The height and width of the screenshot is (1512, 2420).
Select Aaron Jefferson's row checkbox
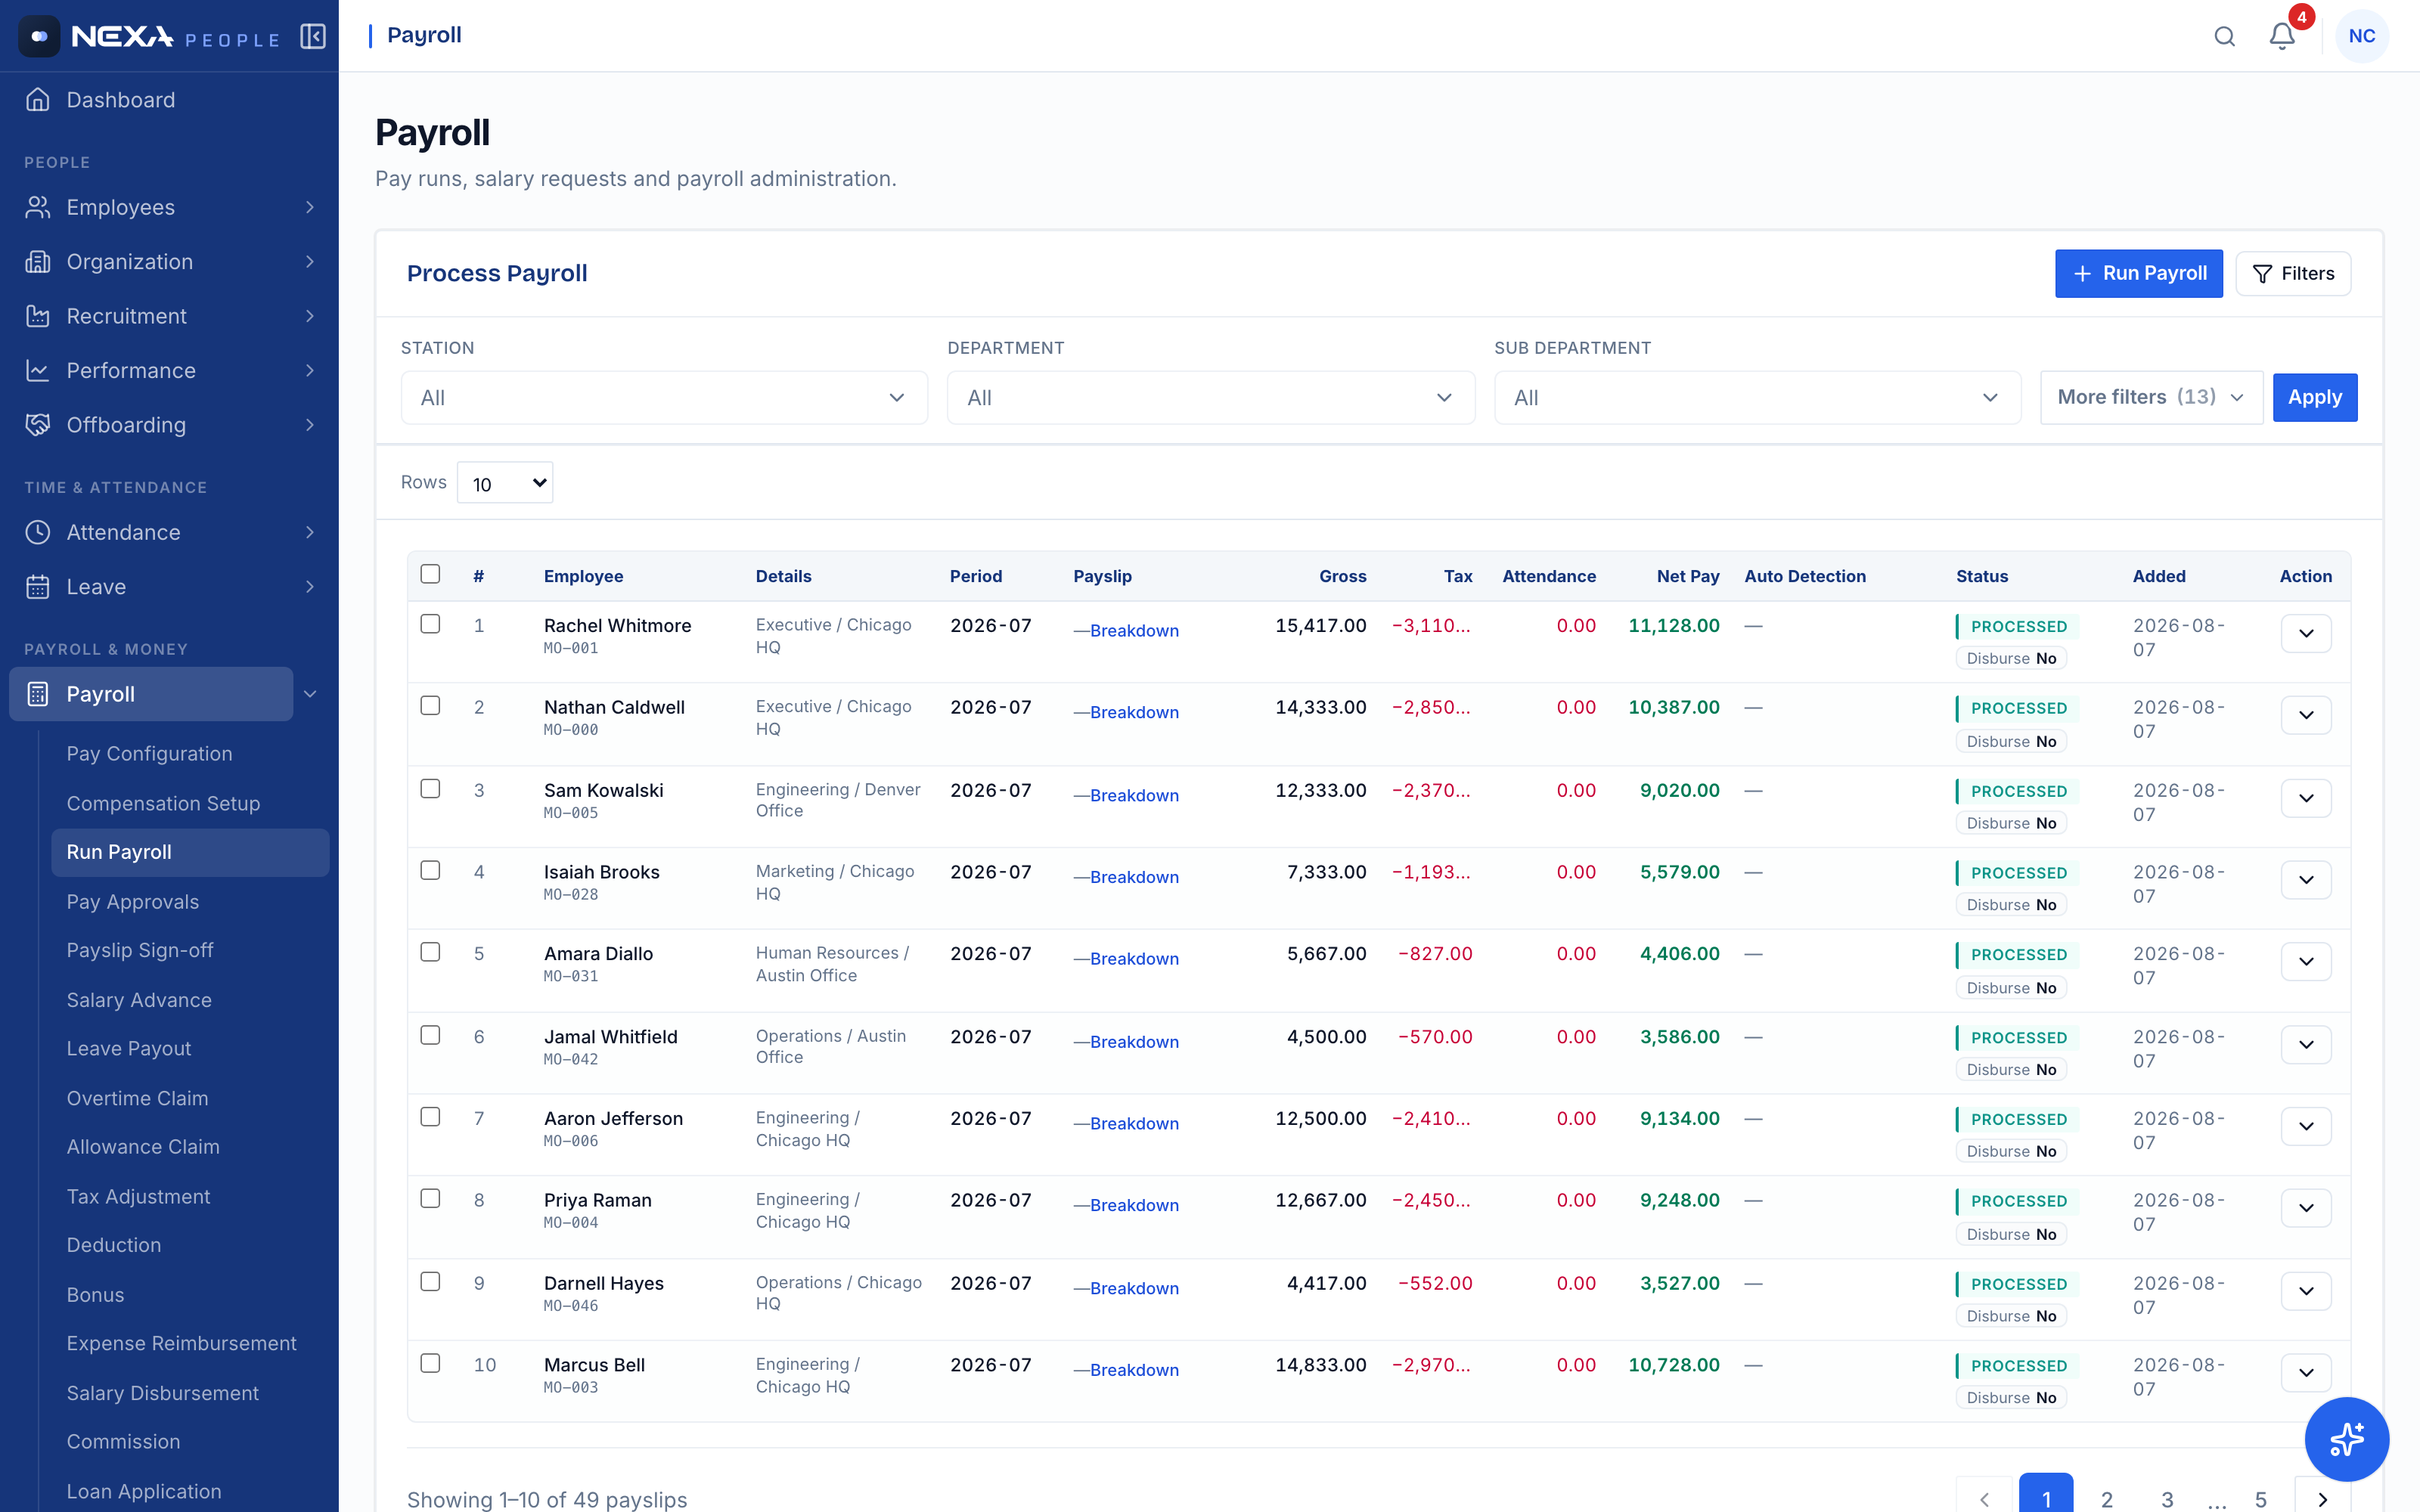coord(430,1118)
